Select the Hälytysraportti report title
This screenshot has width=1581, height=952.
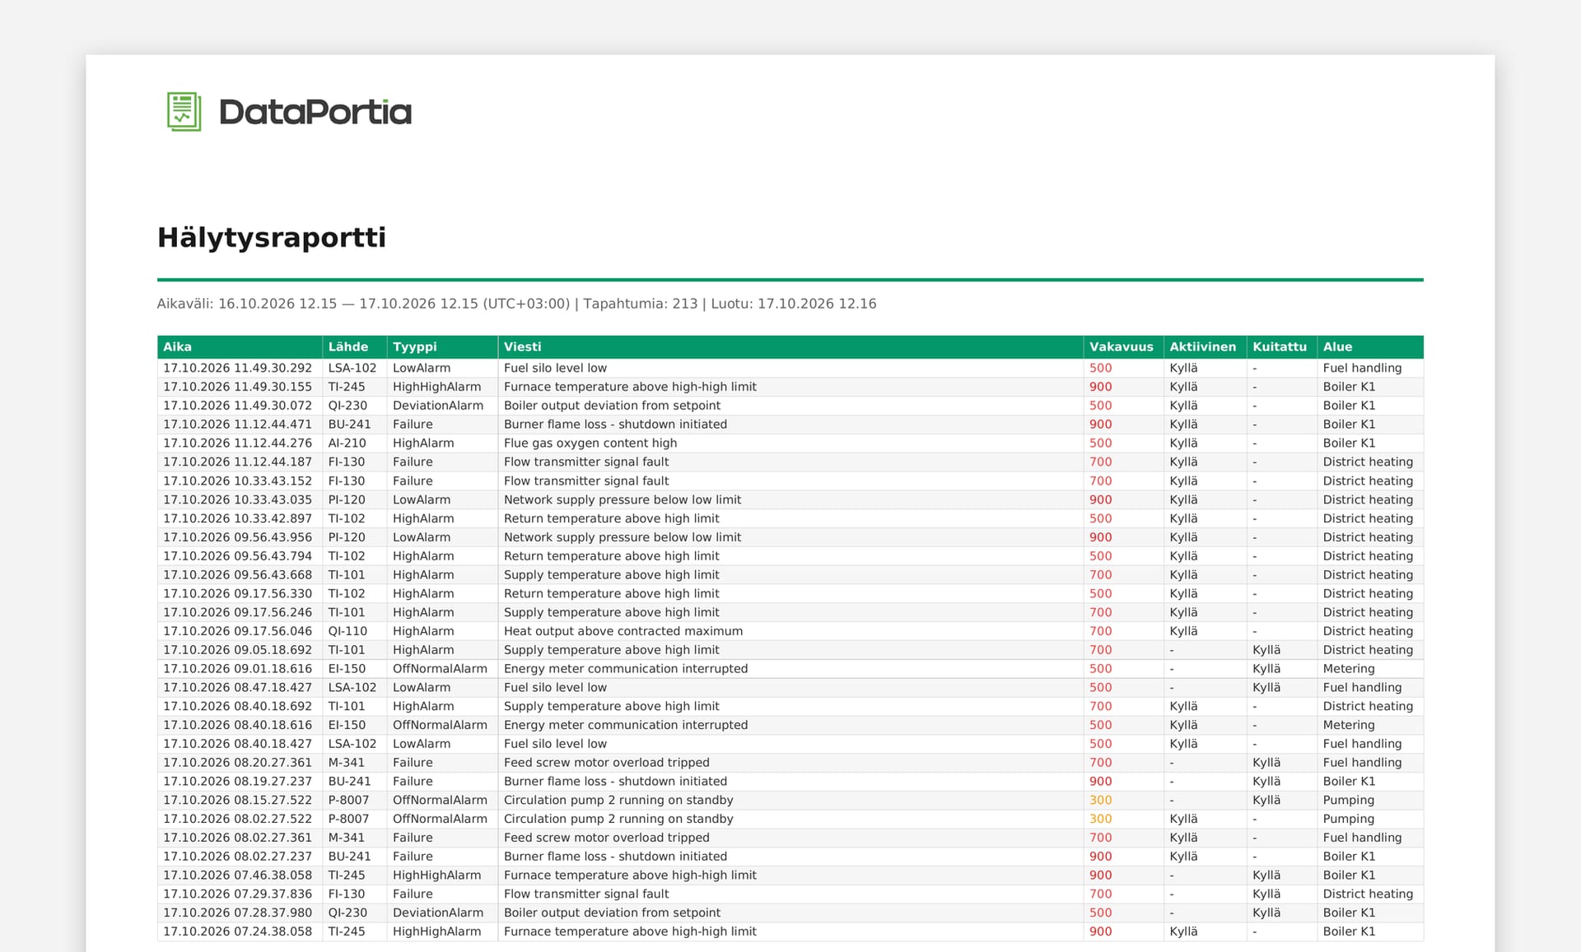tap(272, 237)
